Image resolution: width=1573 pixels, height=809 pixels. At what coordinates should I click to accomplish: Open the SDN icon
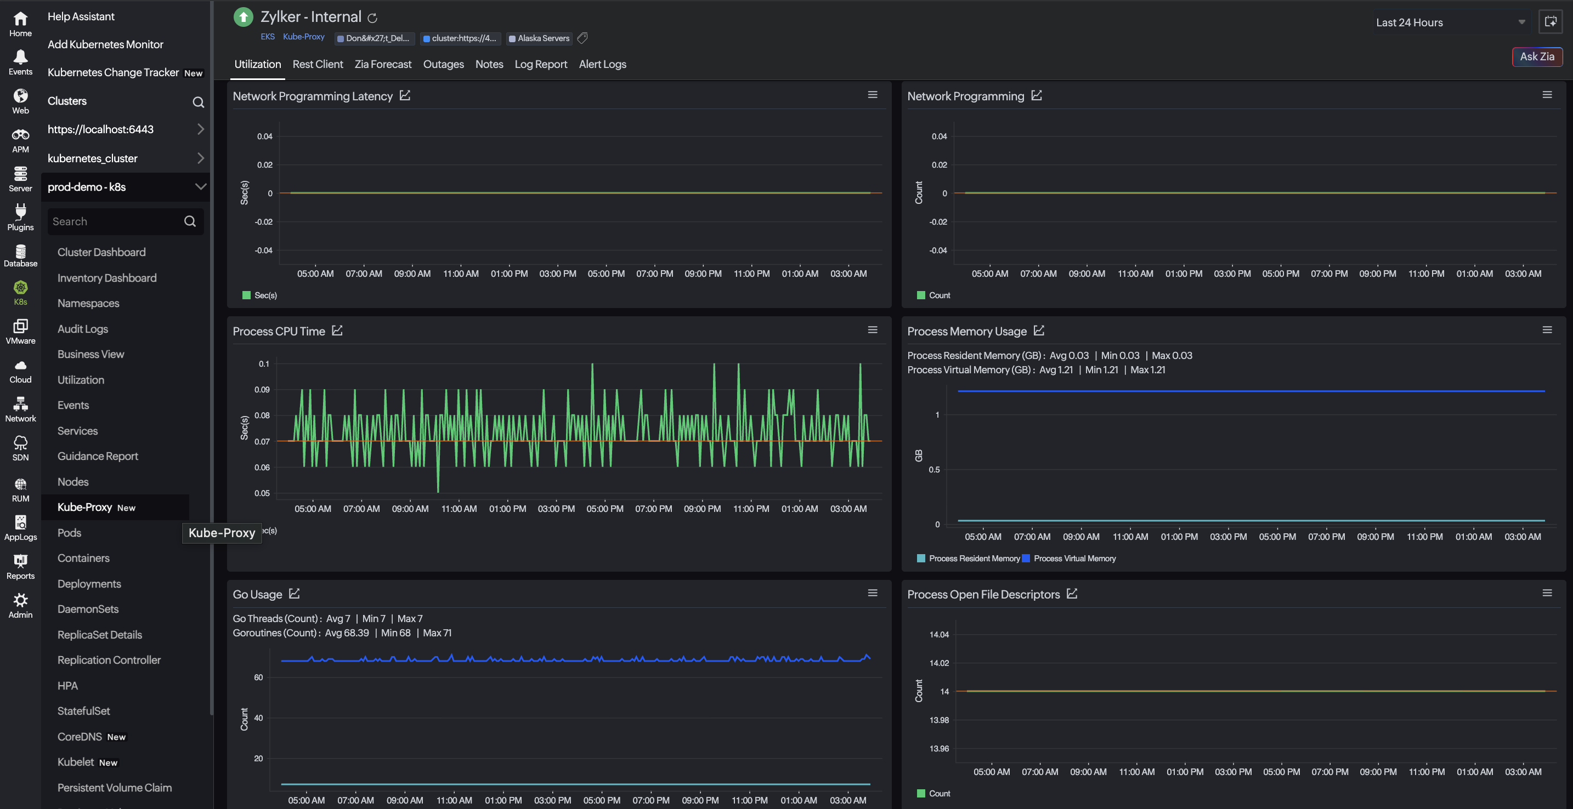click(x=20, y=443)
